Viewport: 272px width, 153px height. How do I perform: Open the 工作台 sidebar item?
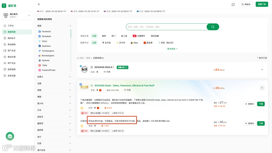point(17,26)
